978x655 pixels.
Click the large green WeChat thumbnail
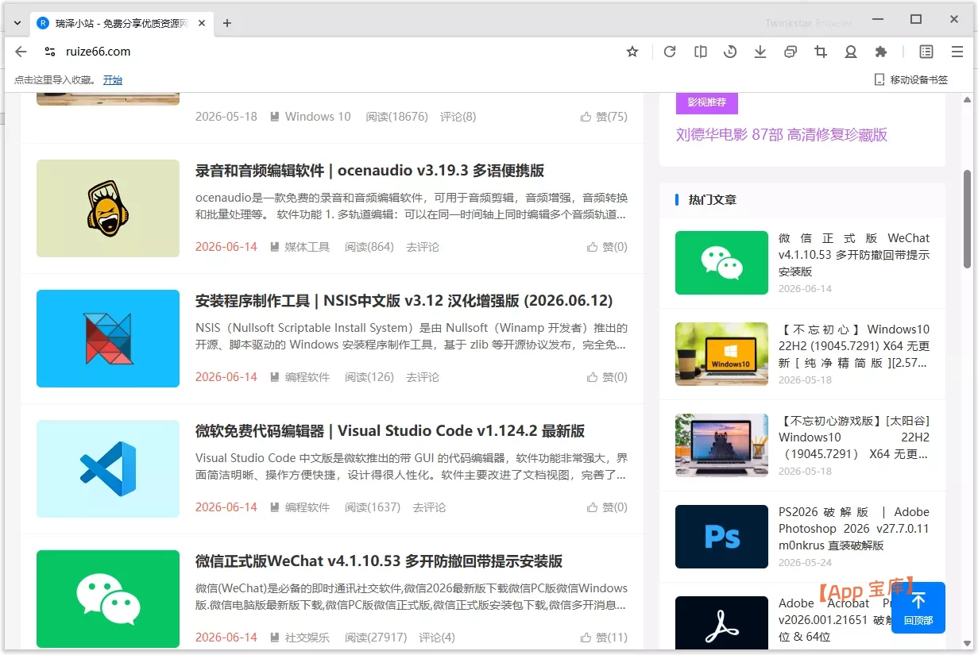point(108,599)
